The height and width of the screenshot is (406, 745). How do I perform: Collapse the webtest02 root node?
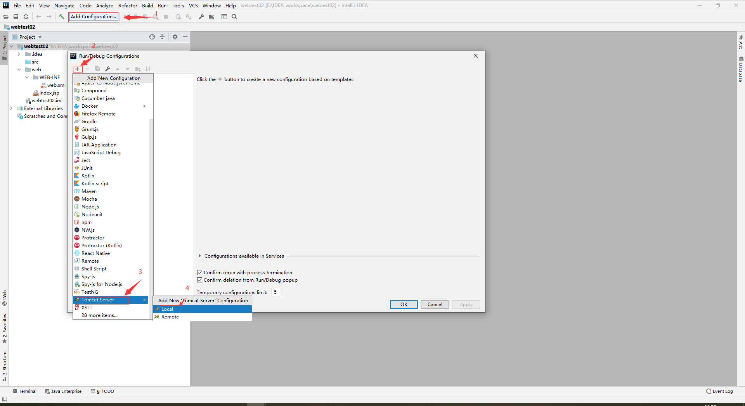coord(11,46)
